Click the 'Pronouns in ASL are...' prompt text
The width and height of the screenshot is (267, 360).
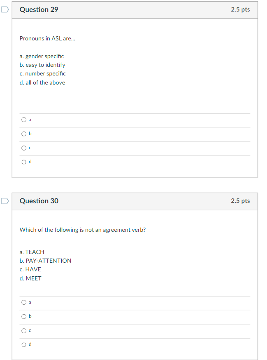click(47, 38)
